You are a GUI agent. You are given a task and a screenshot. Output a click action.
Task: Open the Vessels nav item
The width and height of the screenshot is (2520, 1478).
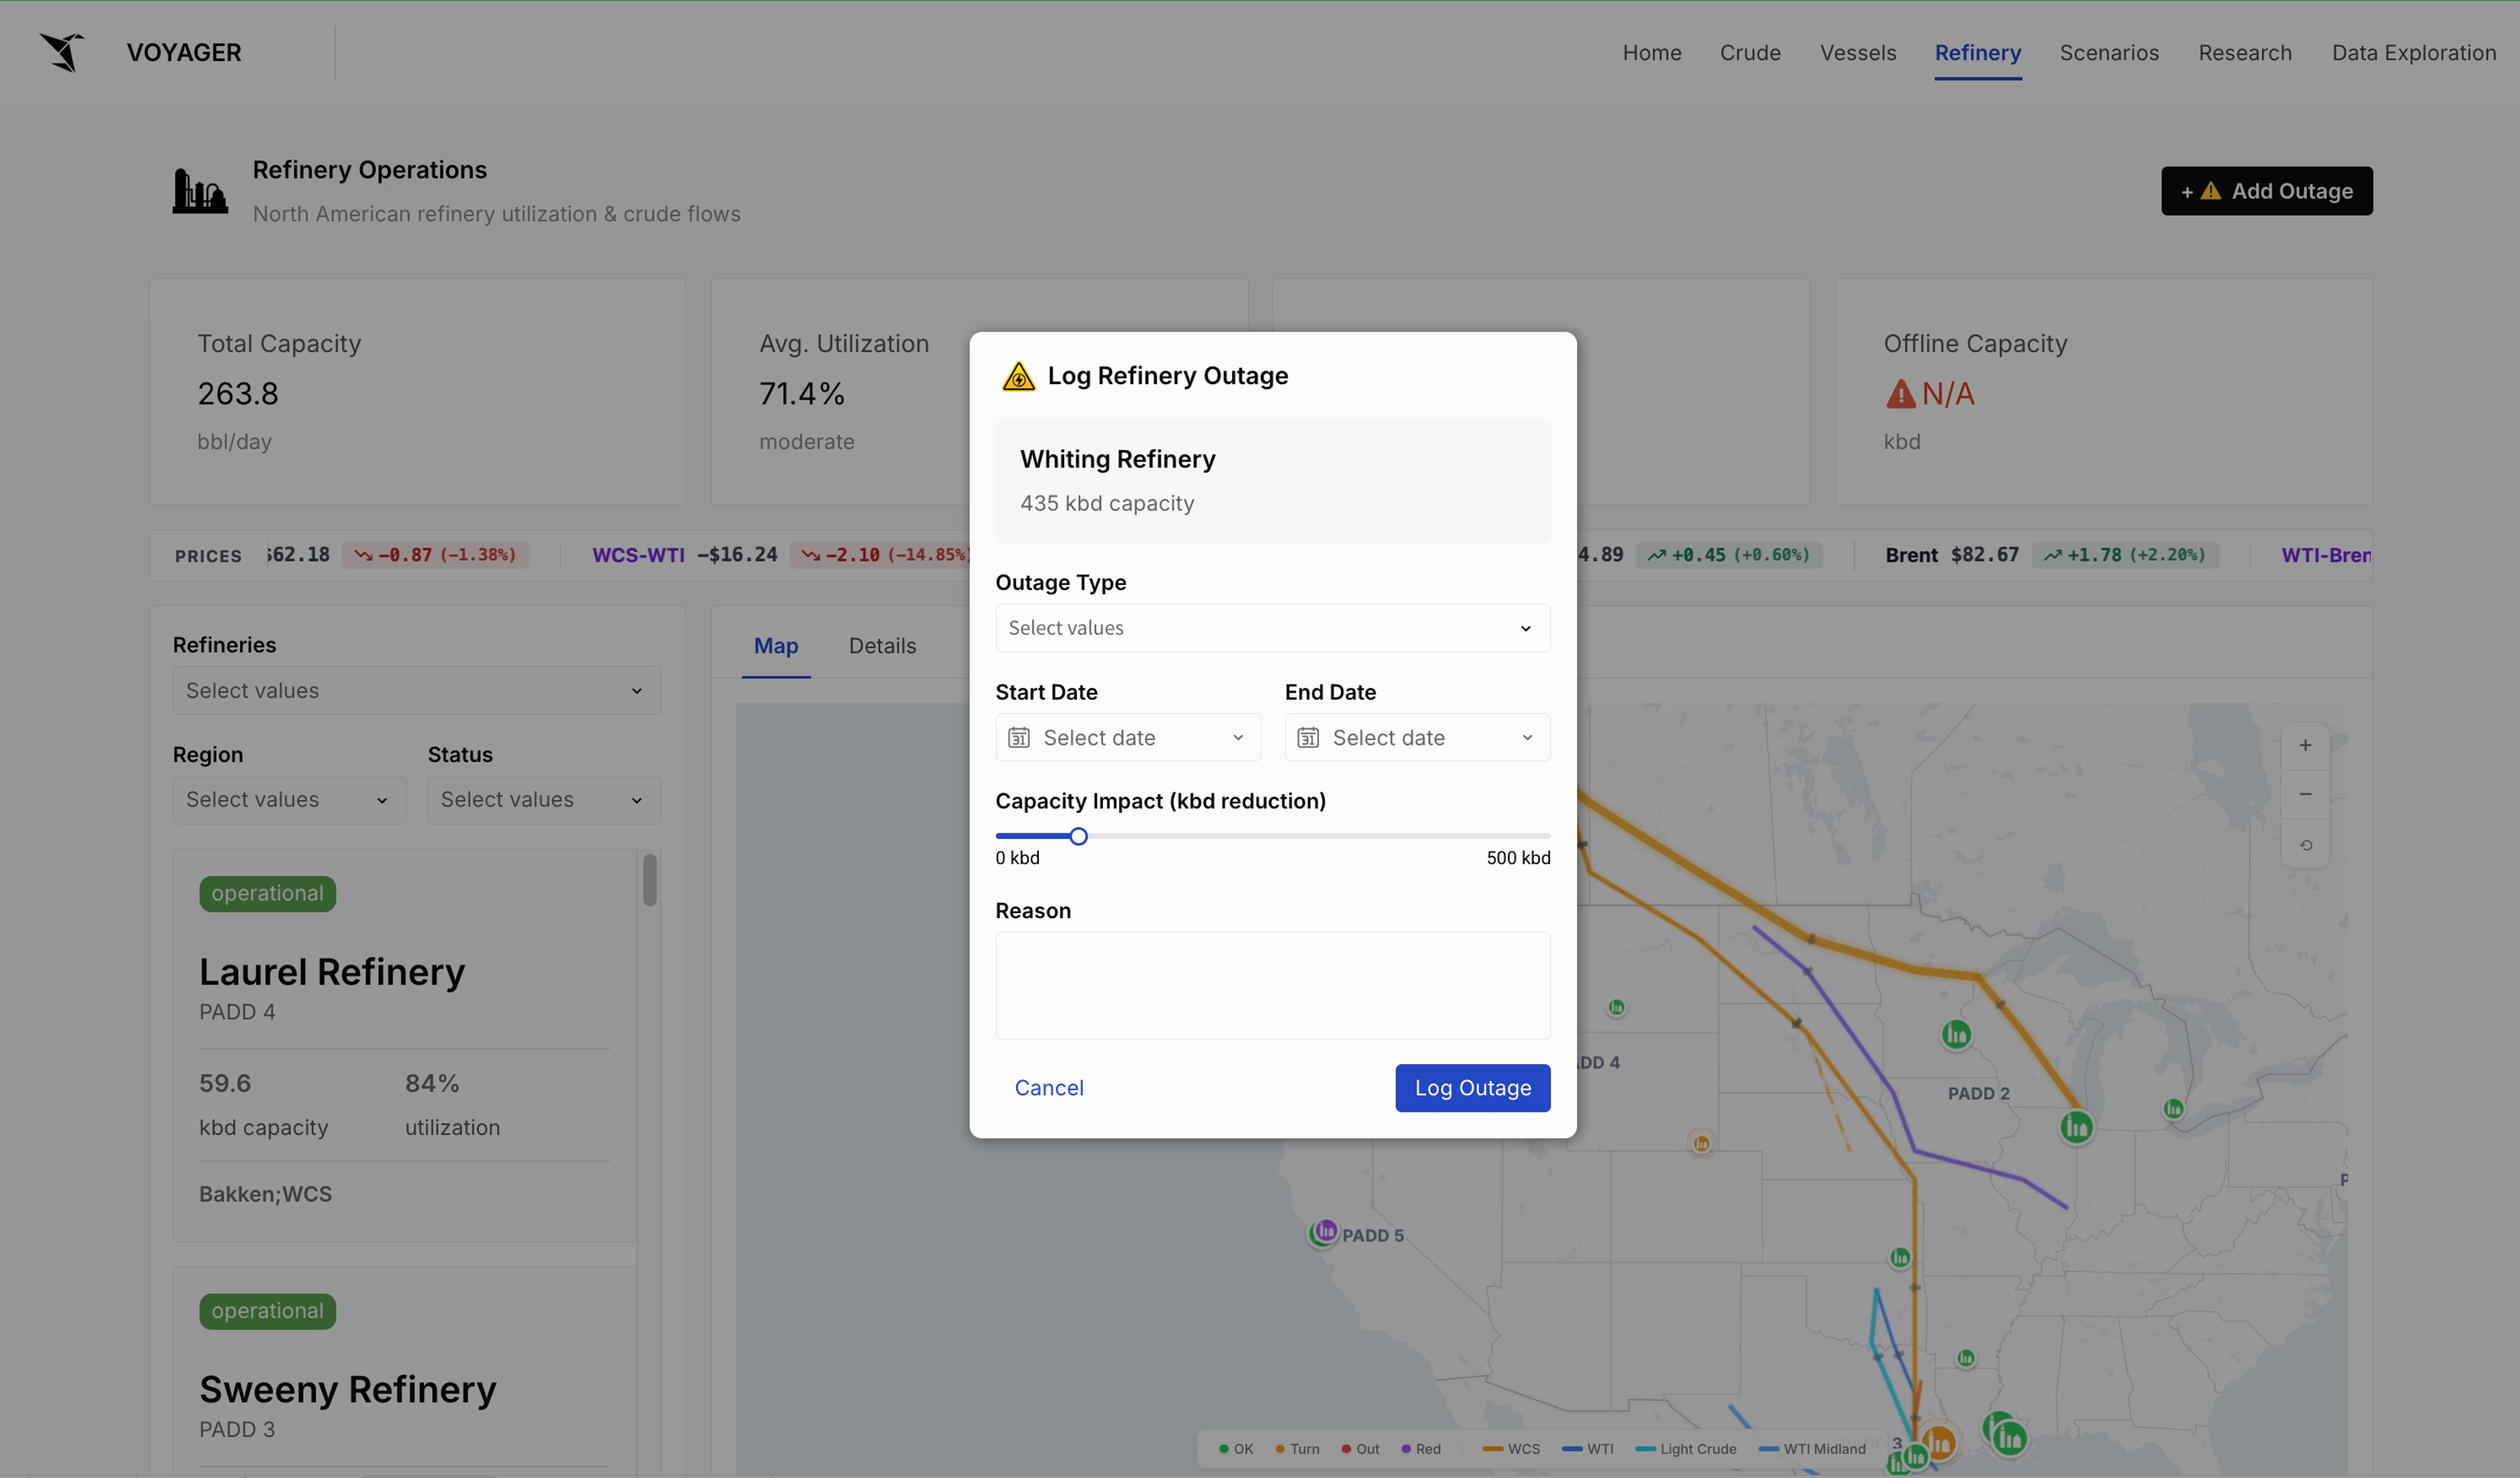tap(1857, 52)
